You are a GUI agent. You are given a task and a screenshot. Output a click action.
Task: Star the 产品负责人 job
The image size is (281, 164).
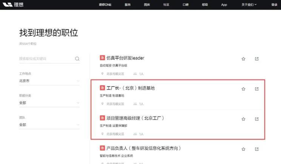(x=243, y=149)
